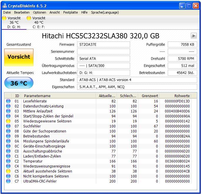Click the Rohwerte column header
Screen dimensions: 201x194
pos(175,96)
